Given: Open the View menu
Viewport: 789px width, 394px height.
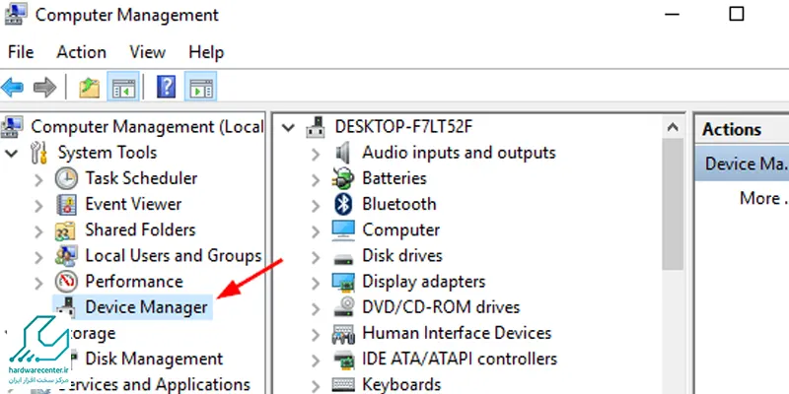Looking at the screenshot, I should pos(147,52).
